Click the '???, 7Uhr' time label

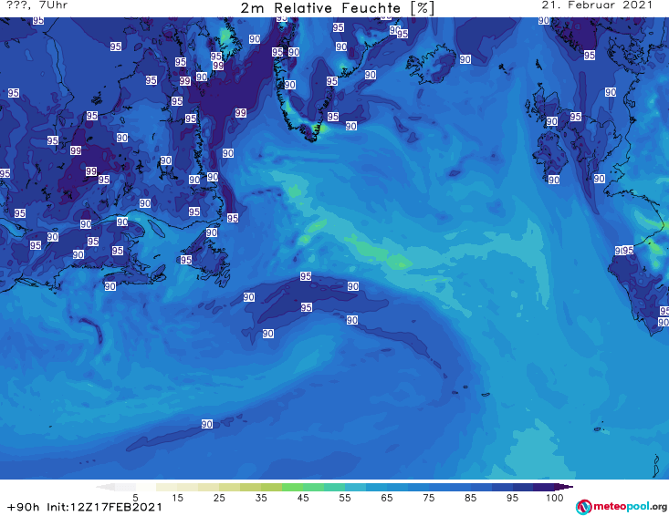click(x=37, y=5)
